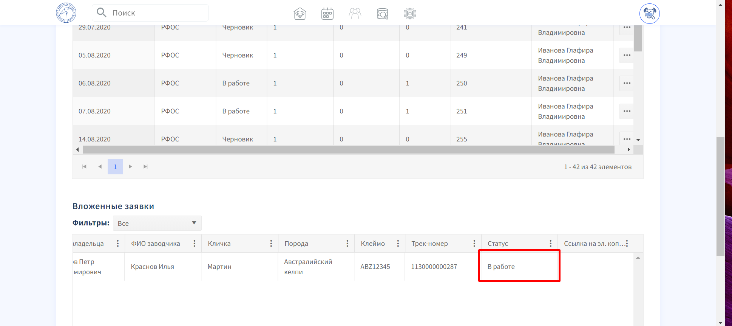Open the people group icon
The width and height of the screenshot is (732, 326).
coord(355,14)
